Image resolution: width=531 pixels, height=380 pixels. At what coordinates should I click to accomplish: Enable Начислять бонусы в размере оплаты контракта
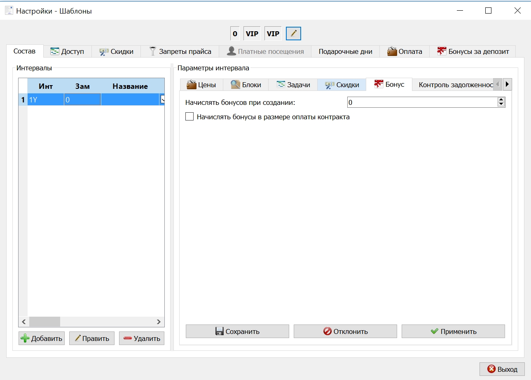click(189, 117)
